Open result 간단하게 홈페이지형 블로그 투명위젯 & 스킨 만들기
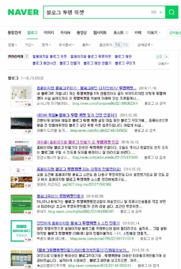The height and width of the screenshot is (269, 181). coord(78,223)
